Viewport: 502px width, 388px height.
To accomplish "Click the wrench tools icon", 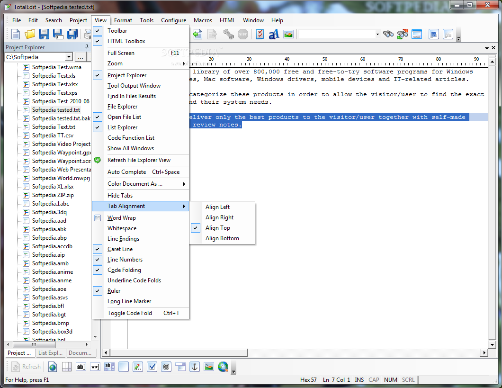I will 229,34.
